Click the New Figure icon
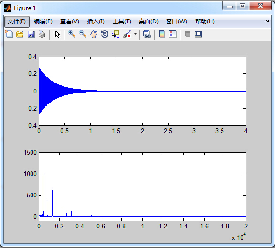Viewport: 275px width, 248px height. [9, 34]
